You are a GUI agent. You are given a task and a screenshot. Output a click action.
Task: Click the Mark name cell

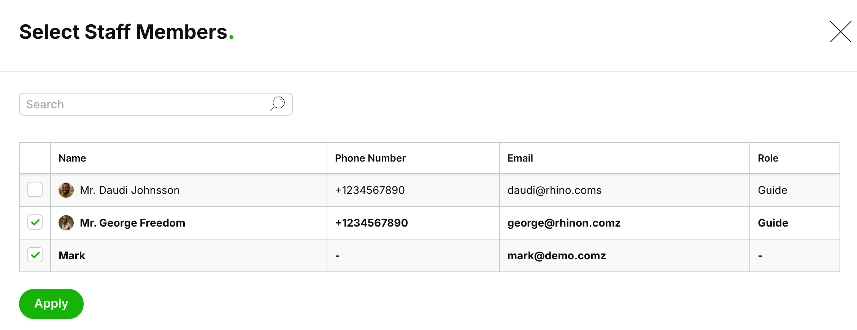(72, 255)
